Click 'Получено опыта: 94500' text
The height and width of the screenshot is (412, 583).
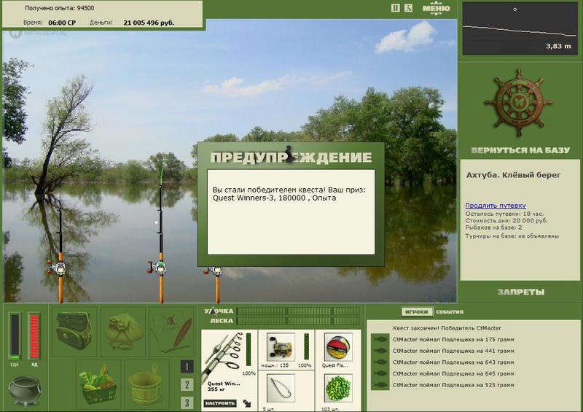60,8
